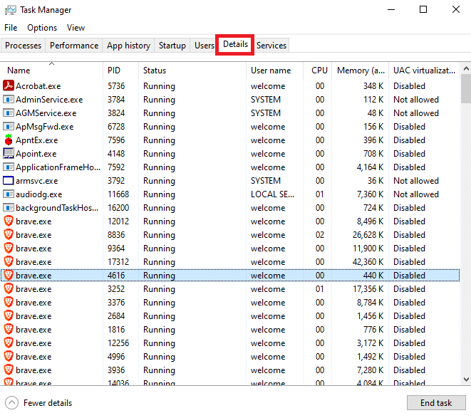471x418 pixels.
Task: Click Brave icon for PID 3936
Action: 9,370
